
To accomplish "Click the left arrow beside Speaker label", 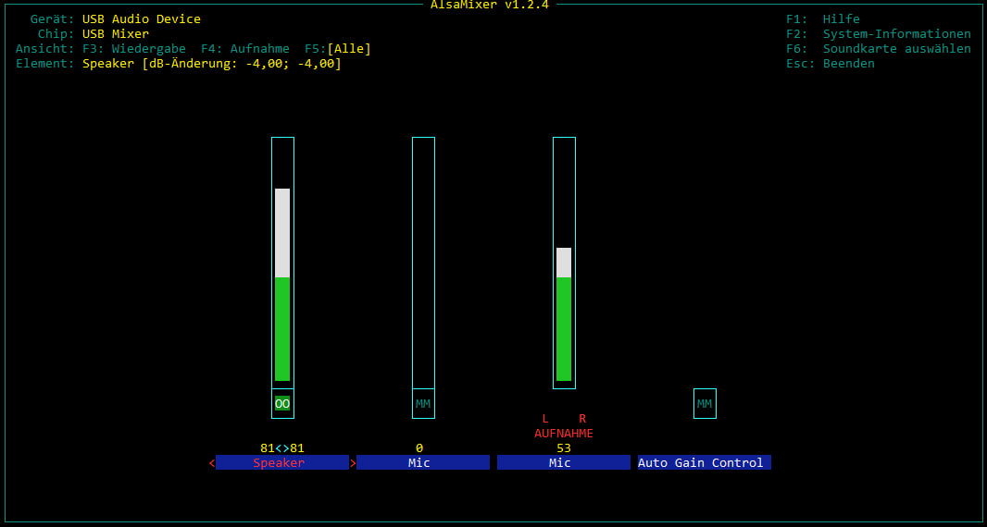I will (212, 463).
